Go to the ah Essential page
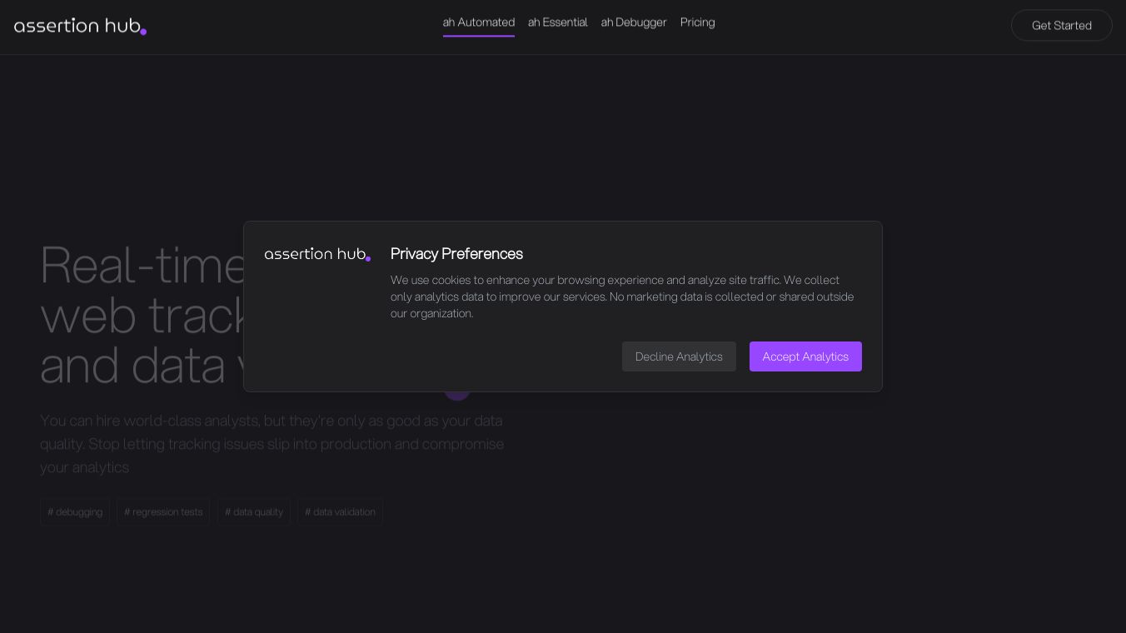The width and height of the screenshot is (1126, 633). pyautogui.click(x=557, y=22)
